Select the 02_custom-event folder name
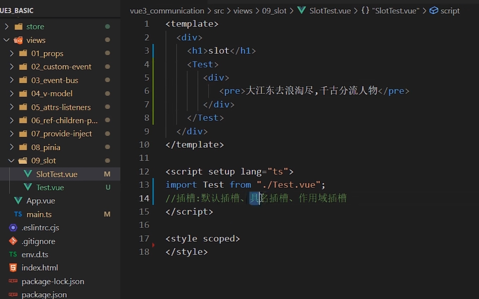The height and width of the screenshot is (299, 479). [x=61, y=67]
